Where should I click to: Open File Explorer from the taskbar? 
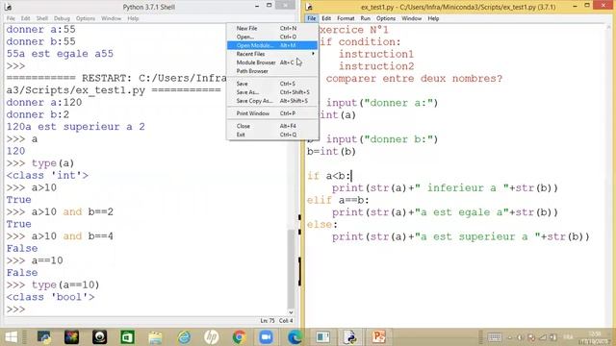(x=155, y=337)
